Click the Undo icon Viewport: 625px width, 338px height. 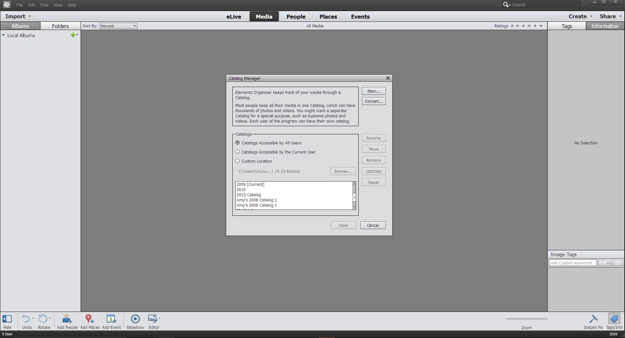point(26,319)
